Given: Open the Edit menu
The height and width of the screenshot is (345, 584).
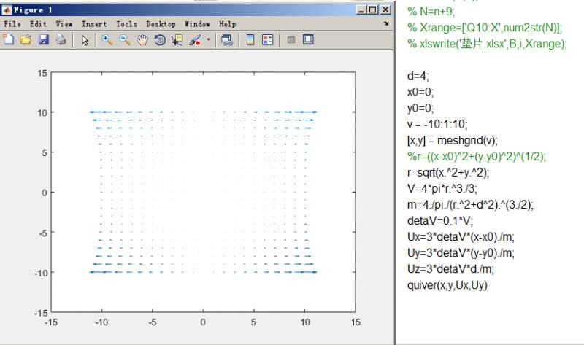Looking at the screenshot, I should coord(38,24).
